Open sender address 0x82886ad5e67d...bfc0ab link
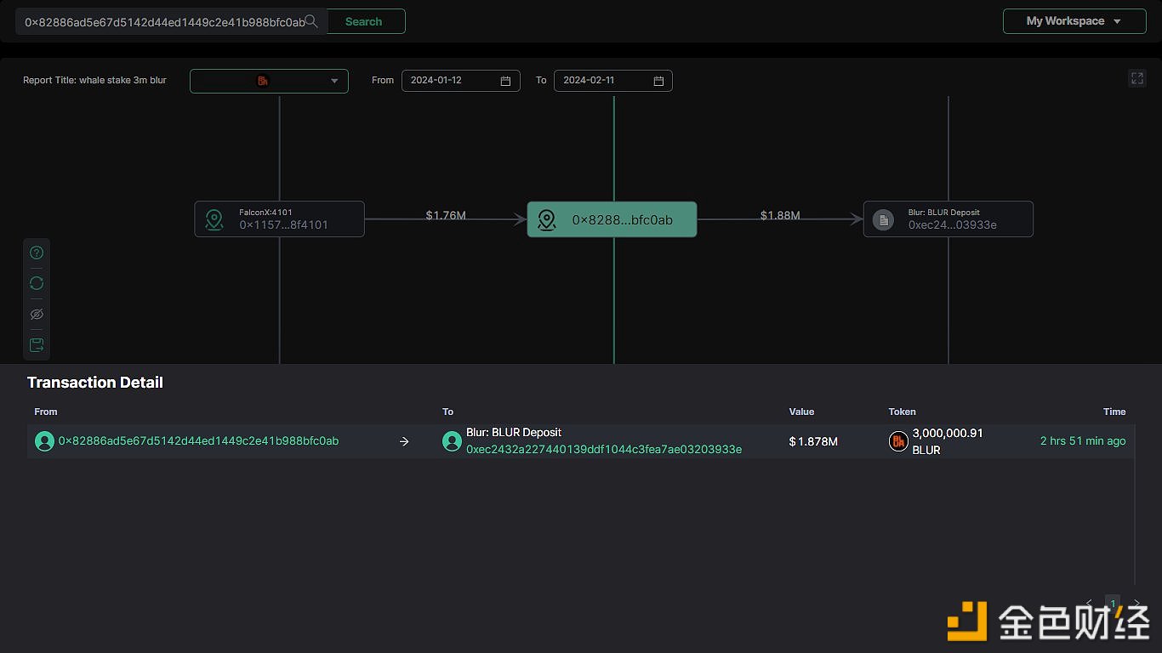 [198, 441]
